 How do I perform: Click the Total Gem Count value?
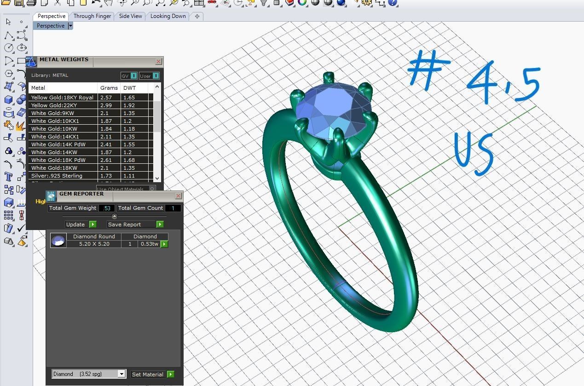tap(173, 208)
